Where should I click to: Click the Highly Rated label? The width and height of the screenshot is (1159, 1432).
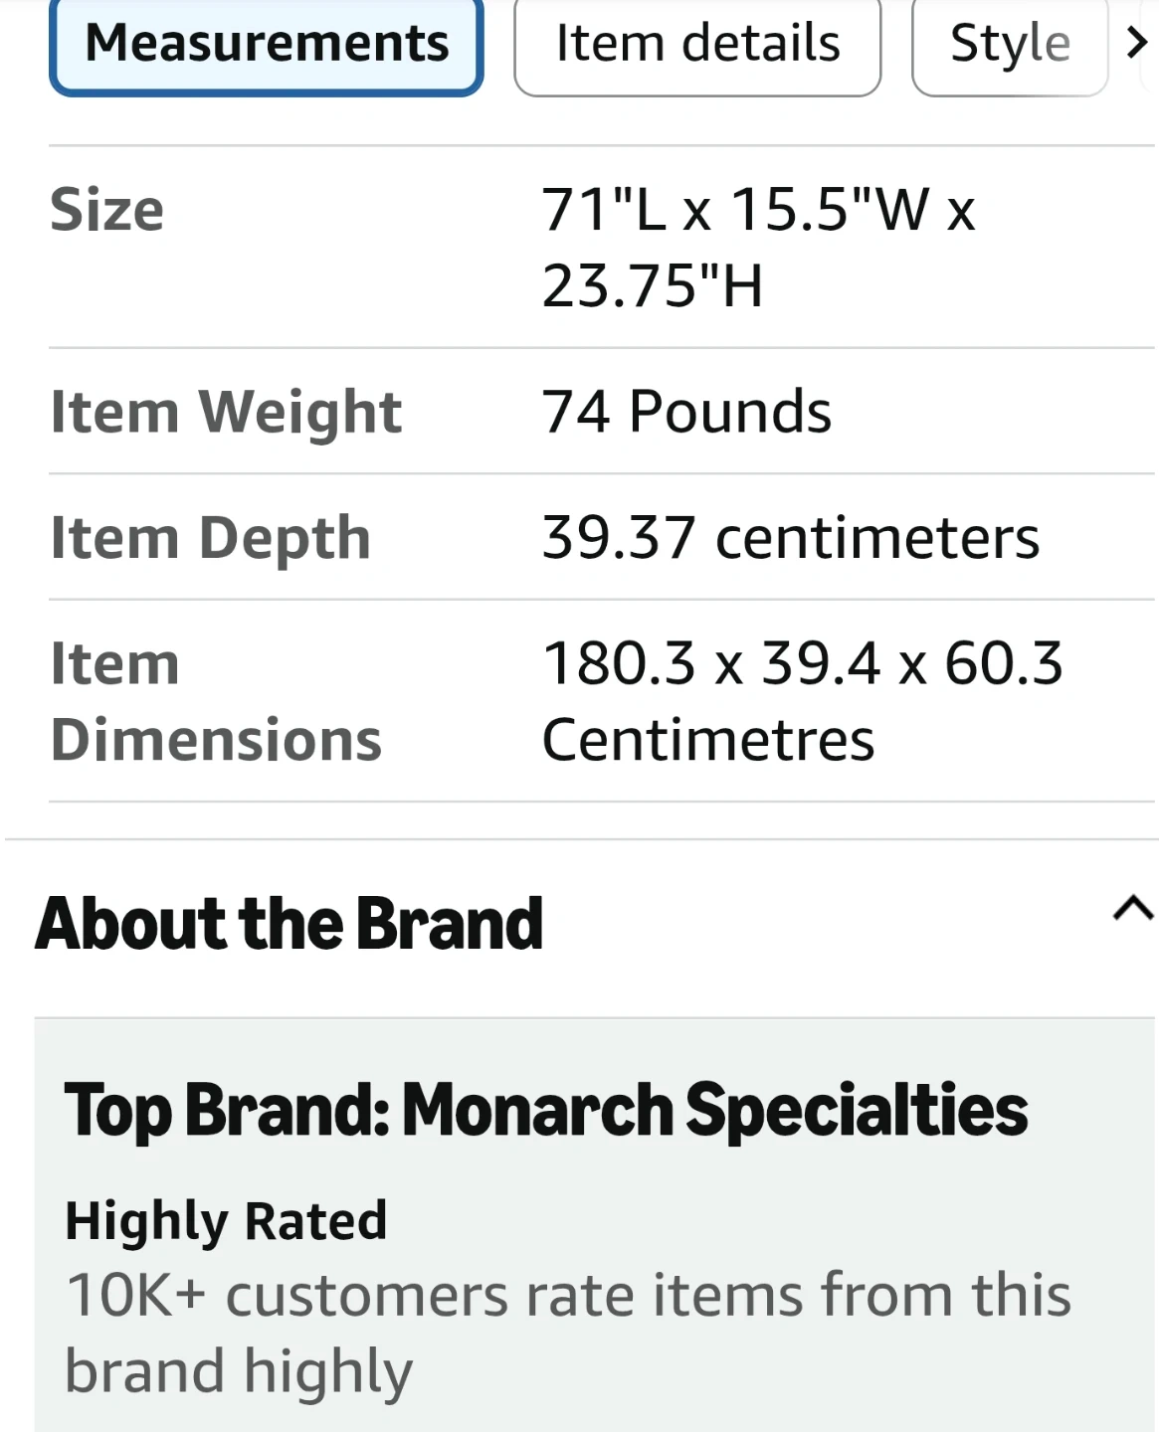(226, 1220)
